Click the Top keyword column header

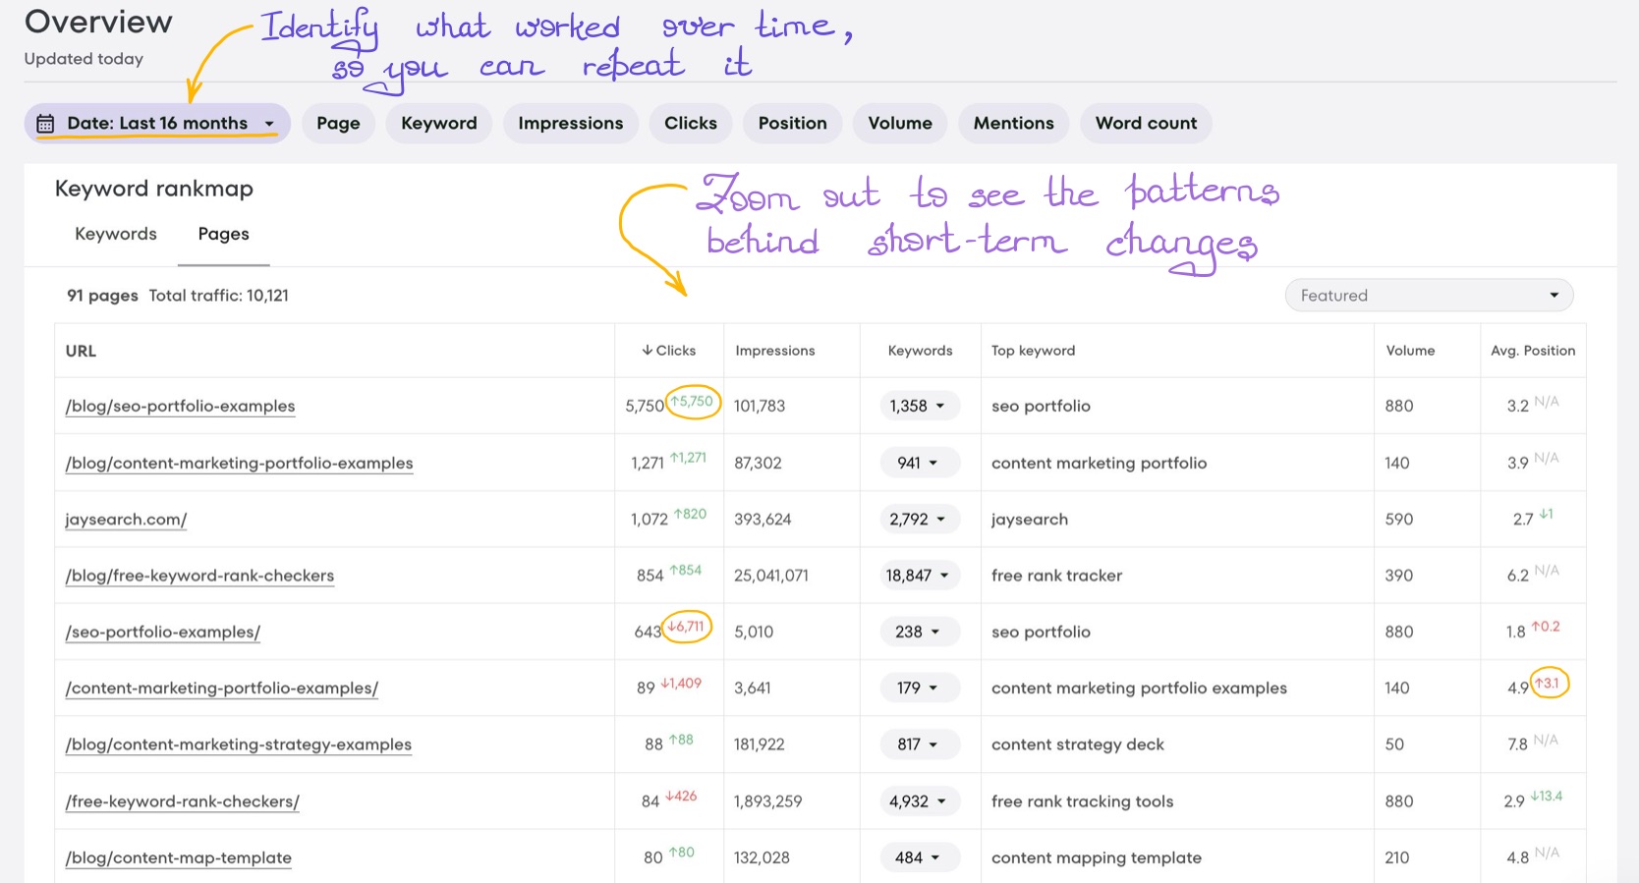pyautogui.click(x=1033, y=351)
